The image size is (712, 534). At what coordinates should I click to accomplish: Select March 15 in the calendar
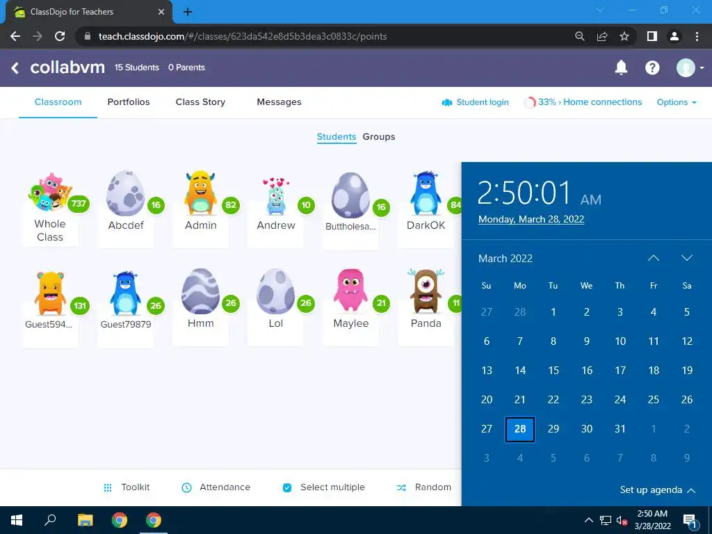(x=553, y=371)
